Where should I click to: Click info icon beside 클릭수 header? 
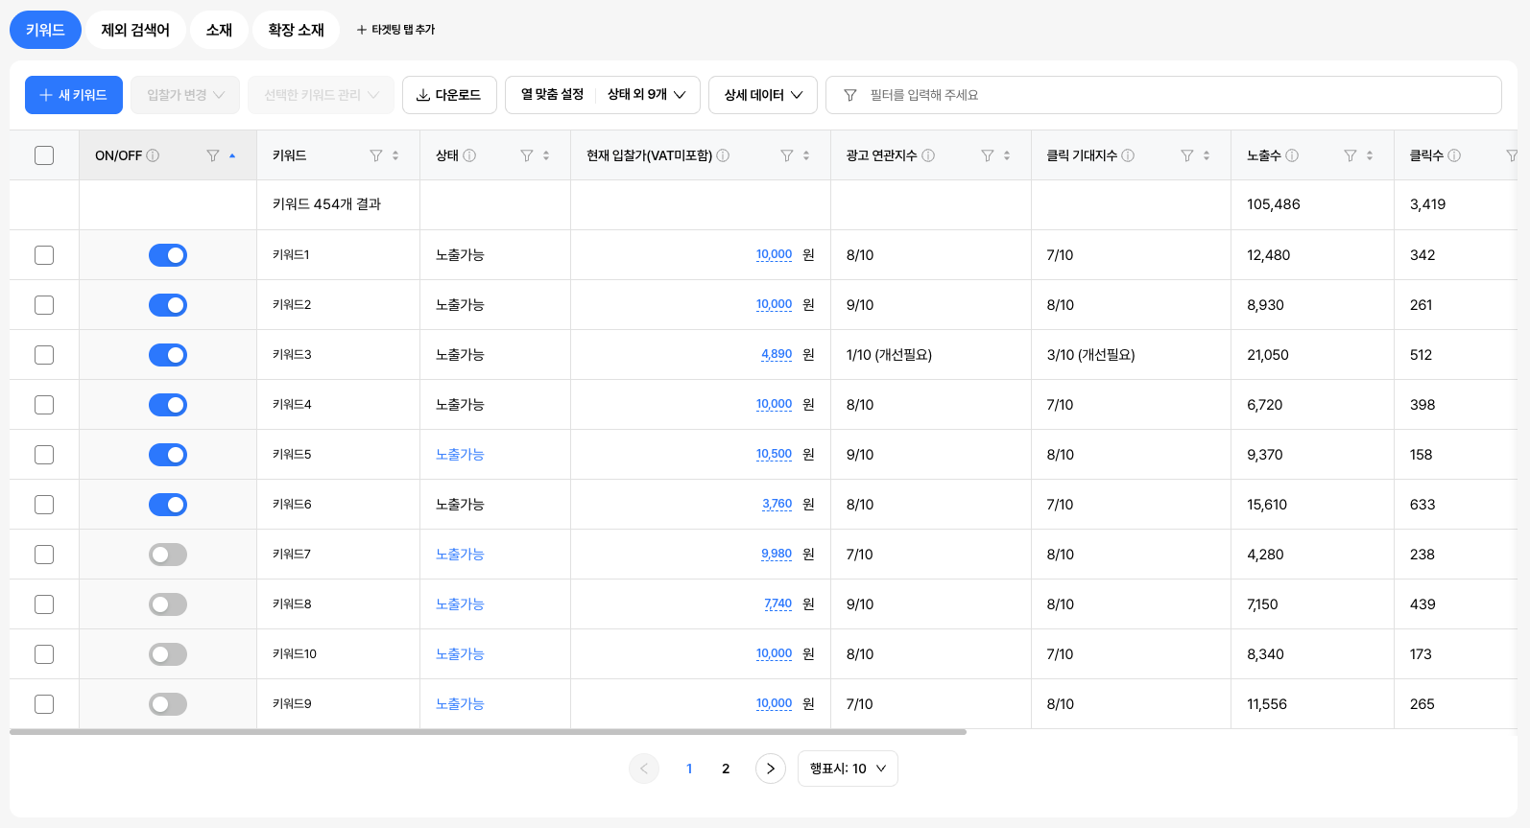pos(1454,155)
